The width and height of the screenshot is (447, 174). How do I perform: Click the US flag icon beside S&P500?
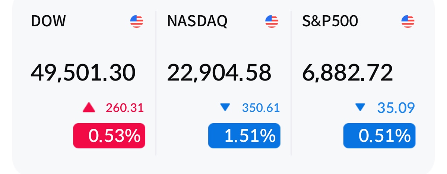click(x=408, y=22)
